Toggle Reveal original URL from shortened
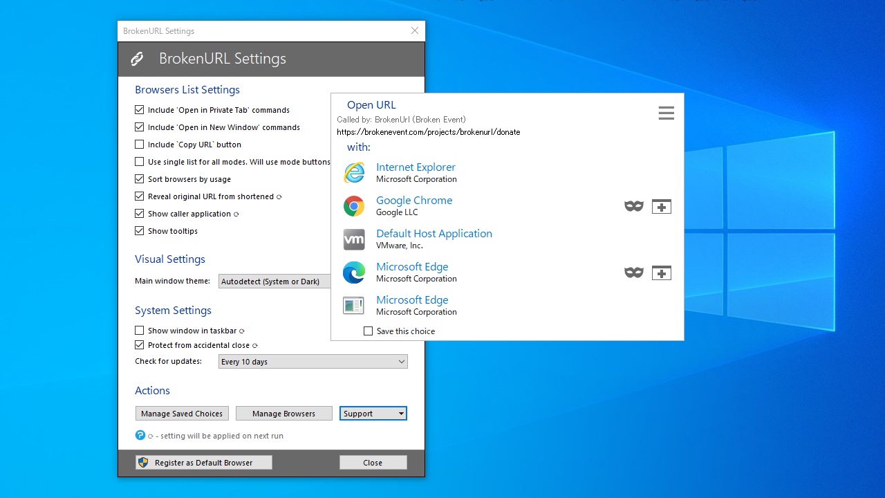 pyautogui.click(x=140, y=196)
